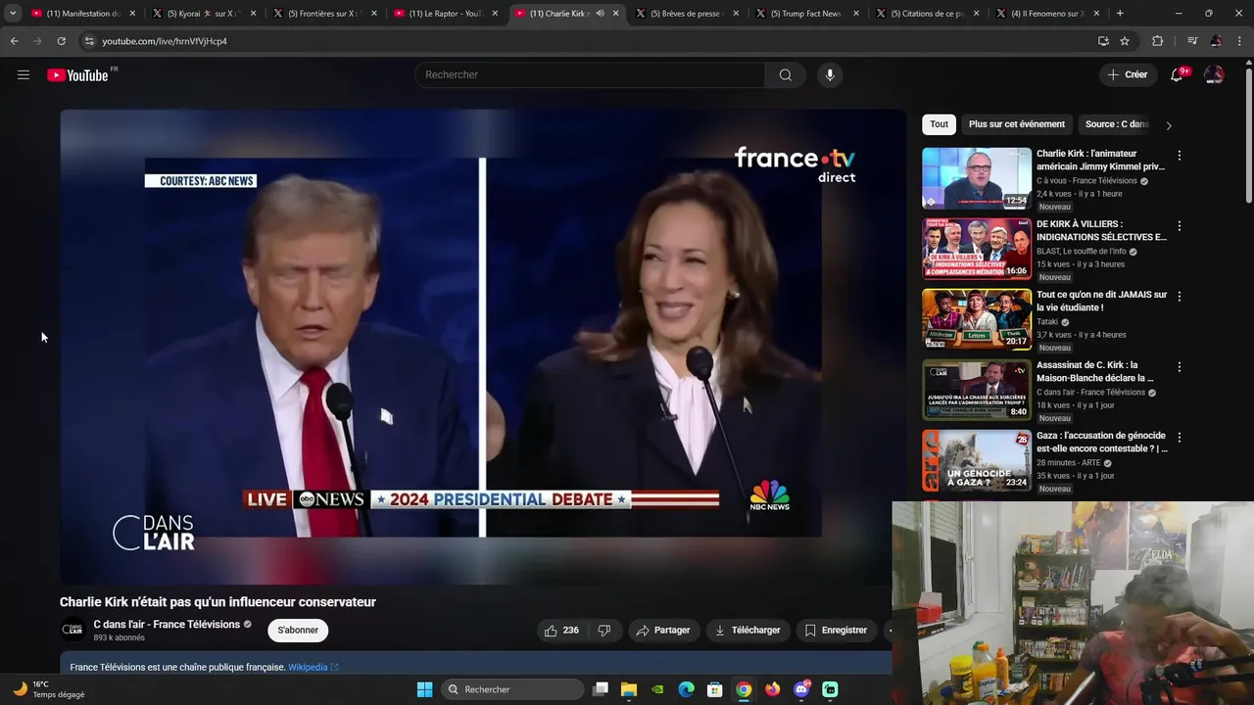This screenshot has width=1254, height=705.
Task: Click the Enregistrer save button
Action: coord(836,631)
